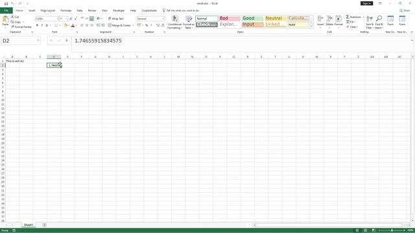Set Top Align vertical alignment
This screenshot has width=415, height=233.
(x=82, y=19)
